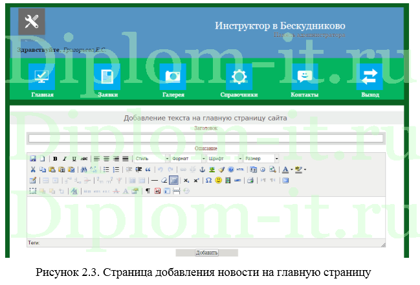Click the Cut scissors icon

(x=33, y=170)
